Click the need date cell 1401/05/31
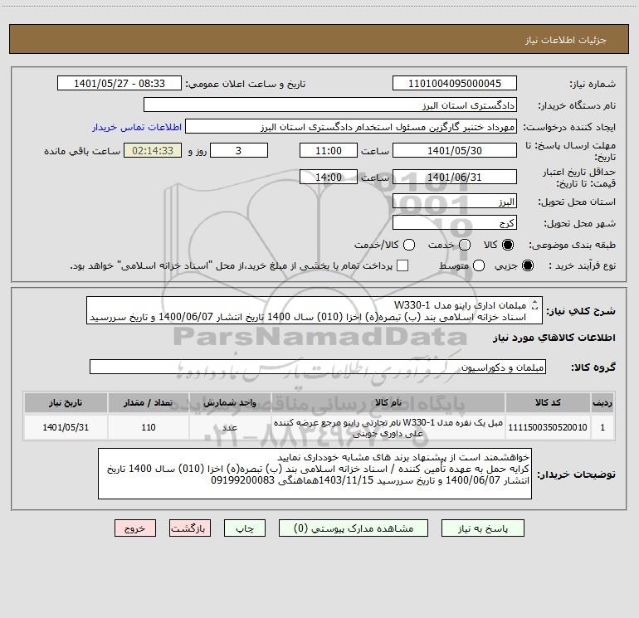 [66, 427]
